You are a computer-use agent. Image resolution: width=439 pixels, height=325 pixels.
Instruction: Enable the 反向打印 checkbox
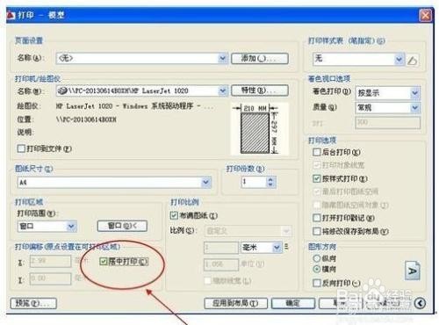click(x=317, y=283)
